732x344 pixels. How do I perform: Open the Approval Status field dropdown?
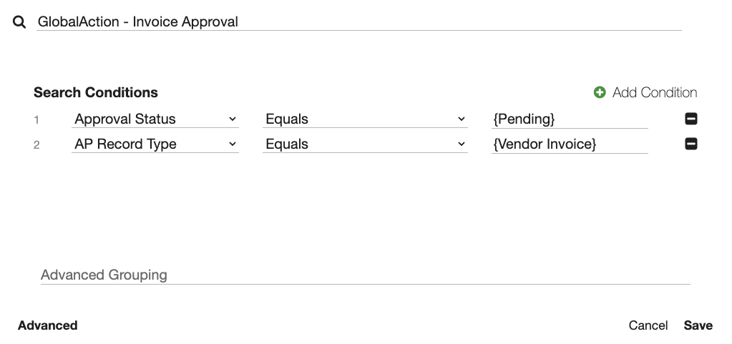pyautogui.click(x=155, y=119)
